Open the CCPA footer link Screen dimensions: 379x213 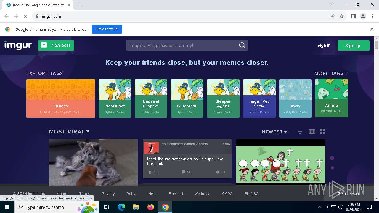pos(227,194)
